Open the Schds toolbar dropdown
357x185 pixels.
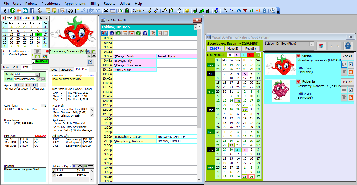[x=139, y=11]
